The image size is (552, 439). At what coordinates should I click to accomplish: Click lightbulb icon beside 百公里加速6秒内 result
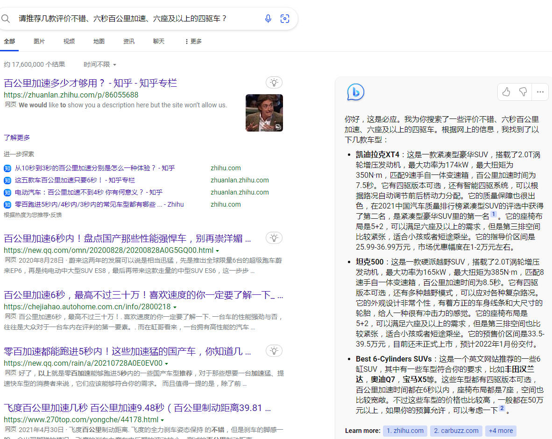(274, 238)
